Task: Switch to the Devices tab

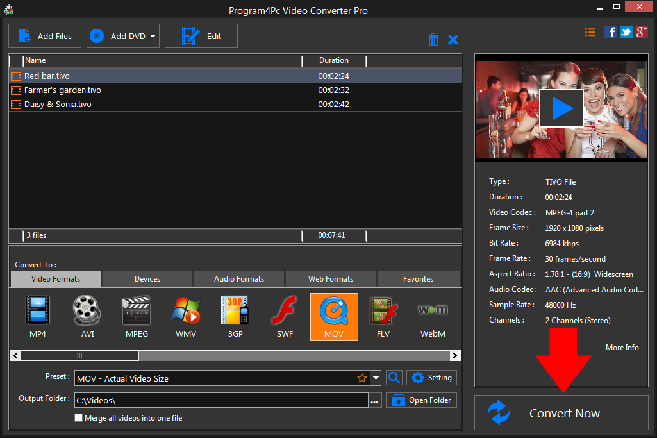Action: pyautogui.click(x=147, y=279)
